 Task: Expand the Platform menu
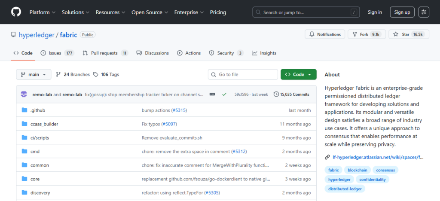tap(42, 12)
